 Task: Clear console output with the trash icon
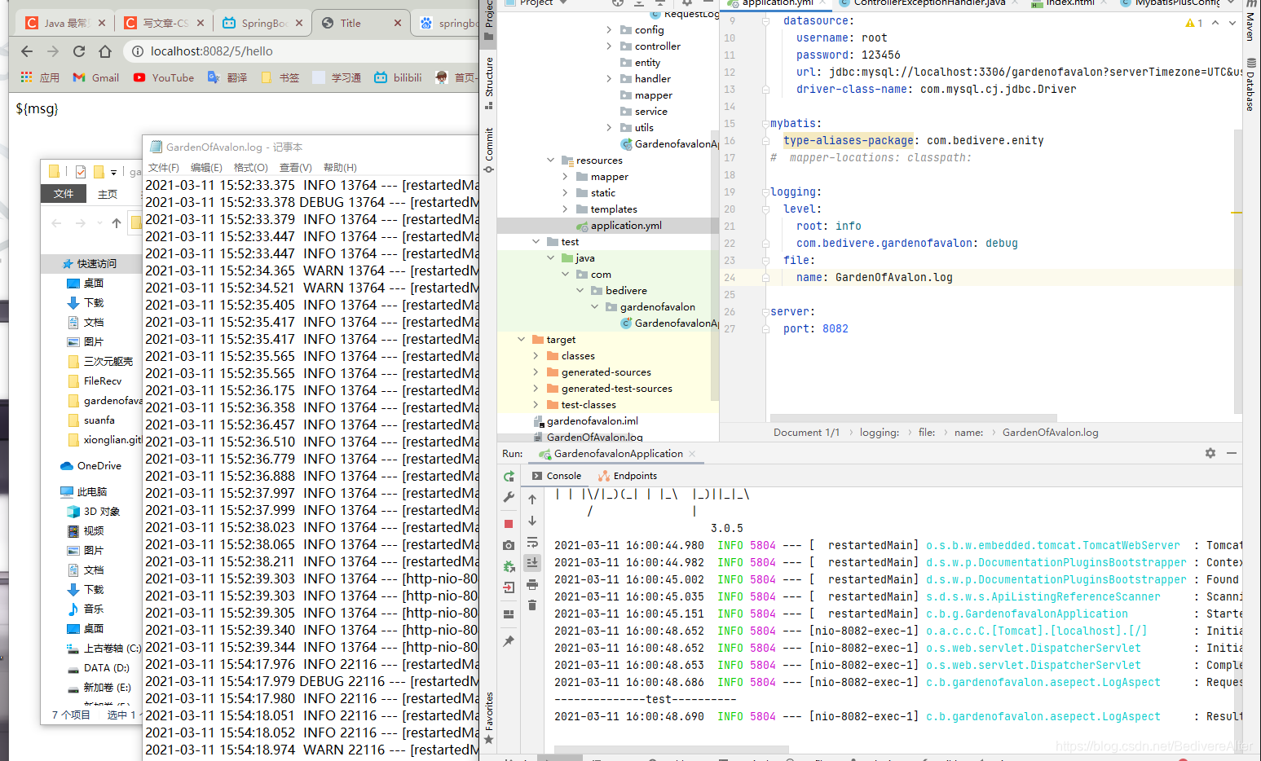(532, 605)
